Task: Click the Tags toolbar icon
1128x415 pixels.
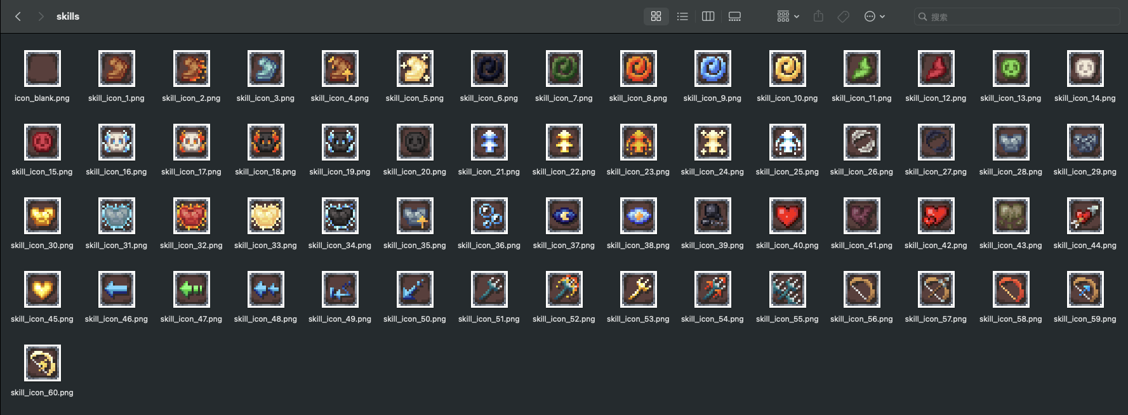Action: point(843,16)
